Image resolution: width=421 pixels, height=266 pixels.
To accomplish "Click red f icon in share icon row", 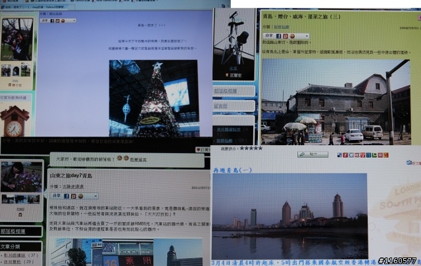I will pyautogui.click(x=345, y=155).
